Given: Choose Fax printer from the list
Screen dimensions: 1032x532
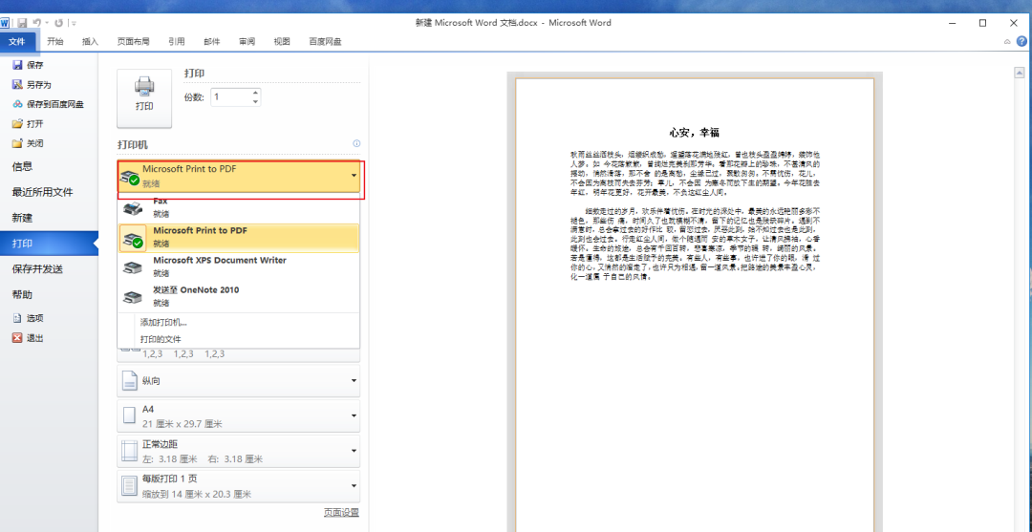Looking at the screenshot, I should [238, 208].
